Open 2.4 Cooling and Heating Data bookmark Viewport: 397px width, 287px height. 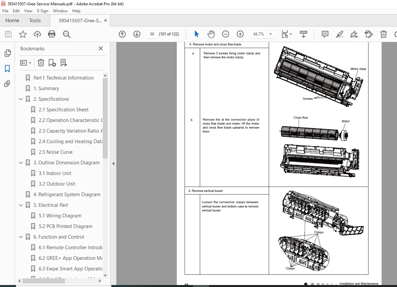70,142
